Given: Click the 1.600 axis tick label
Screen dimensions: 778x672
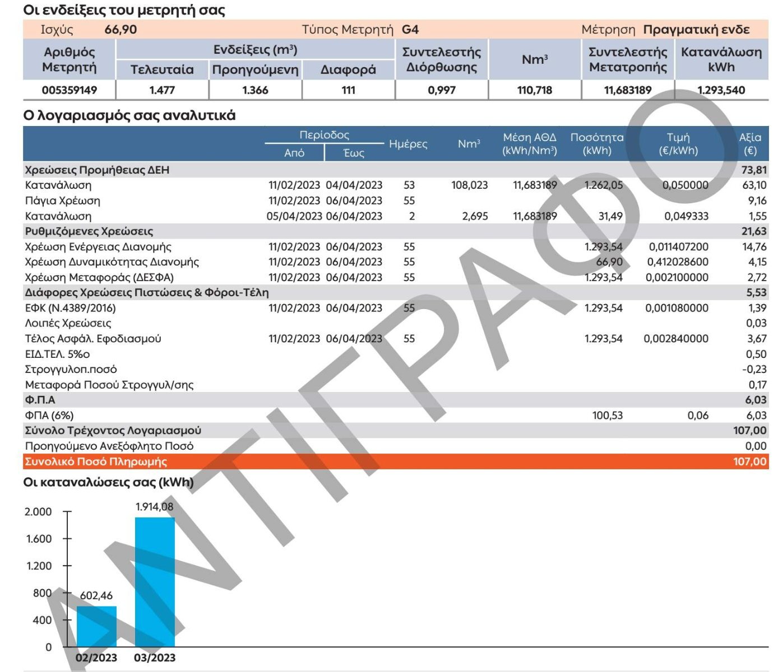Looking at the screenshot, I should [x=39, y=539].
